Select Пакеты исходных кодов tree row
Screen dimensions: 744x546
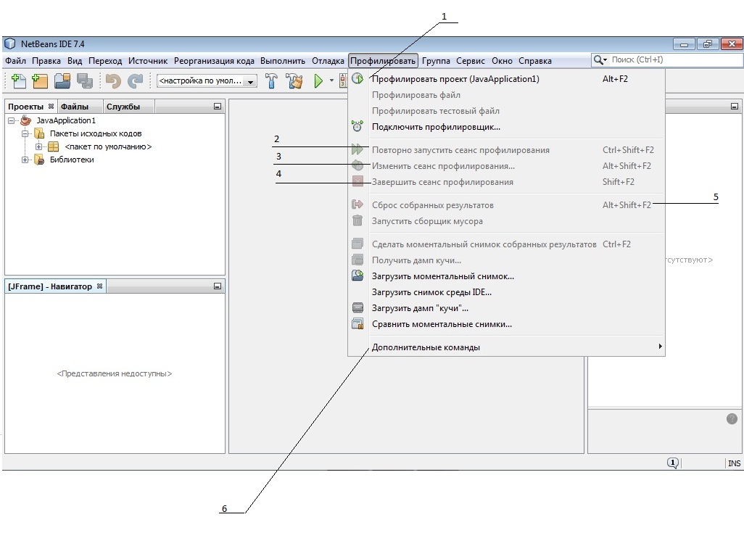pos(88,133)
